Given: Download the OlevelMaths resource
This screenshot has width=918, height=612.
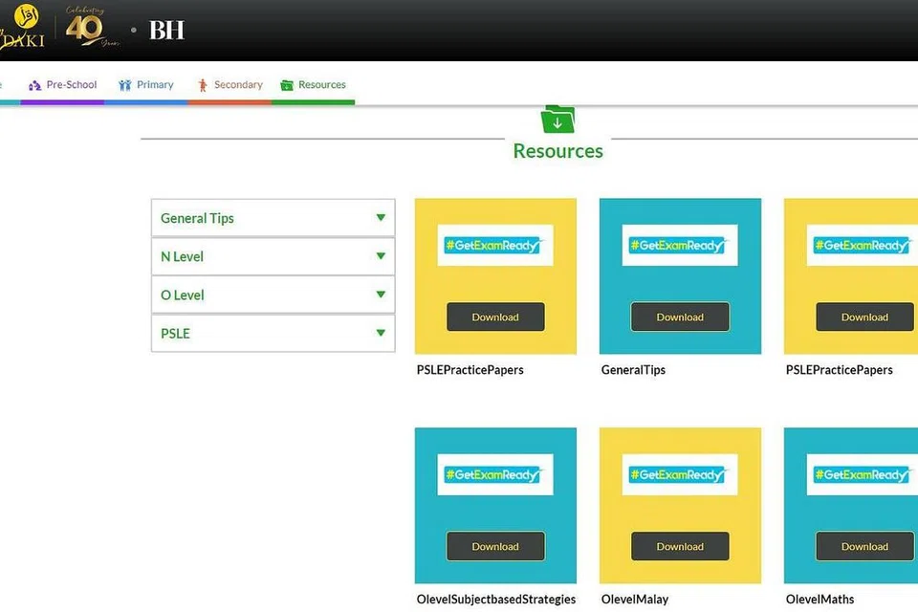Looking at the screenshot, I should pyautogui.click(x=863, y=547).
